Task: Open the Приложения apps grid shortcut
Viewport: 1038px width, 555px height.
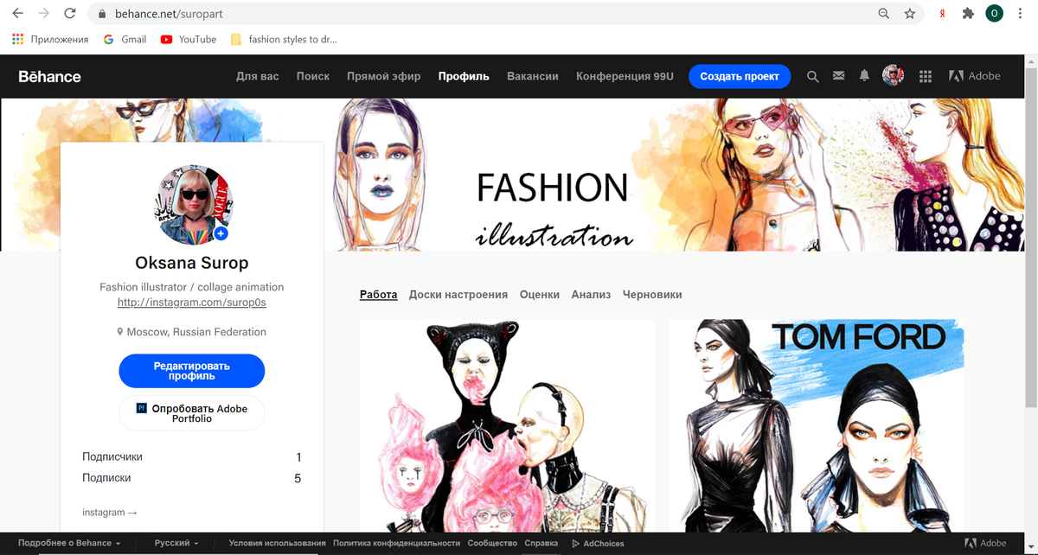Action: [x=50, y=39]
